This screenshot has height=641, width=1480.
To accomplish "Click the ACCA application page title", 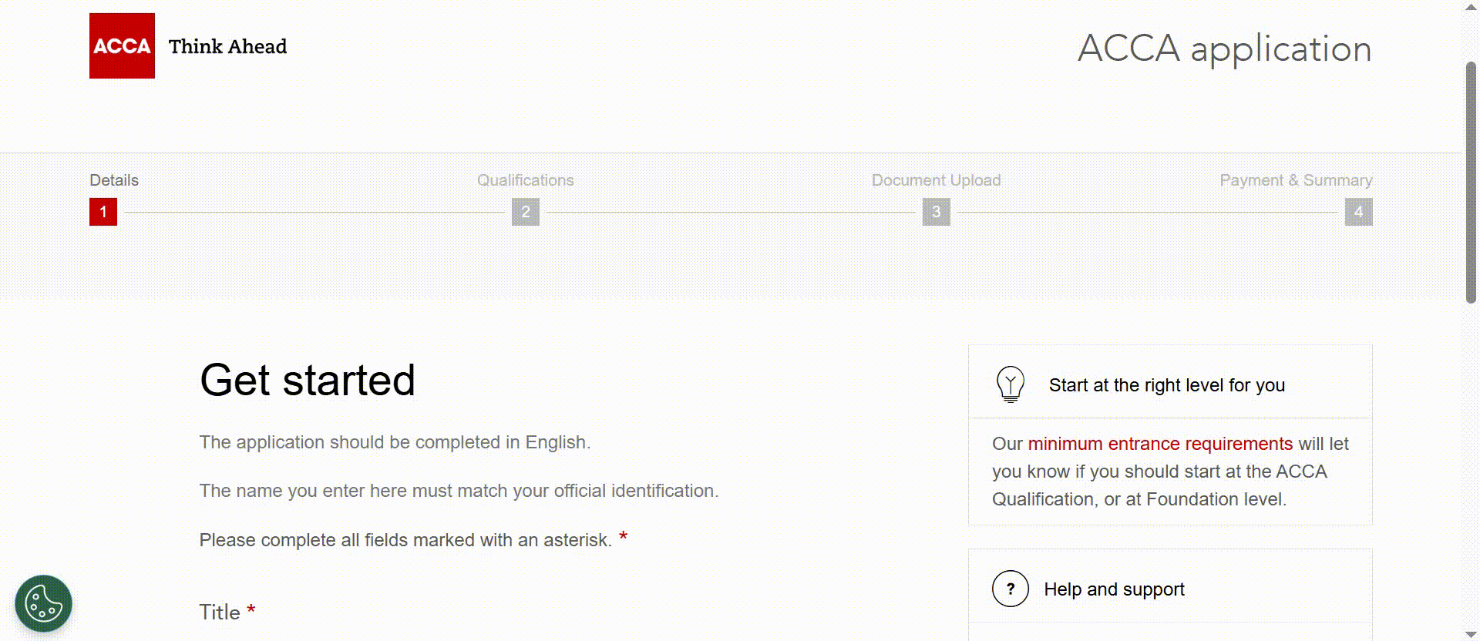I will [x=1224, y=49].
